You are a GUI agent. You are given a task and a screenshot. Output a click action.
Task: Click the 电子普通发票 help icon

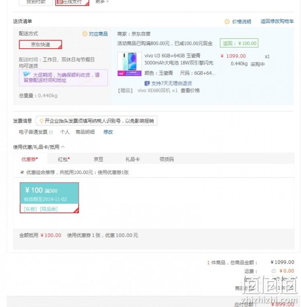(x=51, y=132)
